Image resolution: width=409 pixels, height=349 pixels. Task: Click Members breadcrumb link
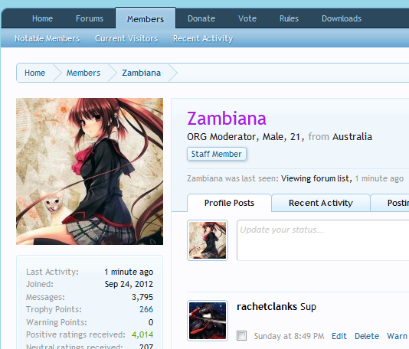(83, 73)
